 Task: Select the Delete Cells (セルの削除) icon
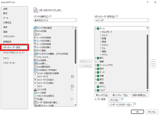click(x=35, y=60)
